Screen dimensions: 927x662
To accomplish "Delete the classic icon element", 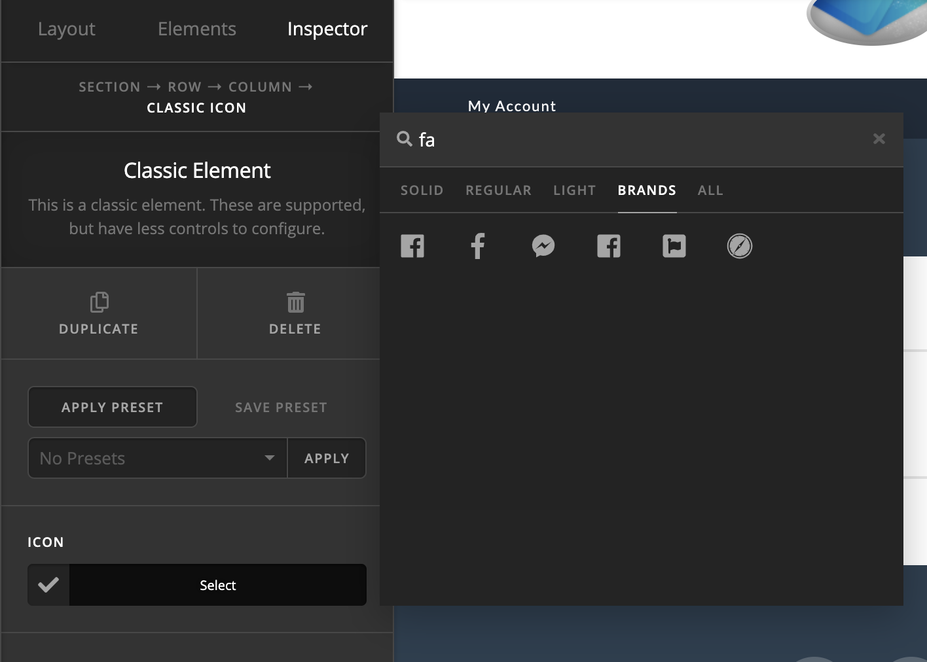I will click(x=295, y=313).
